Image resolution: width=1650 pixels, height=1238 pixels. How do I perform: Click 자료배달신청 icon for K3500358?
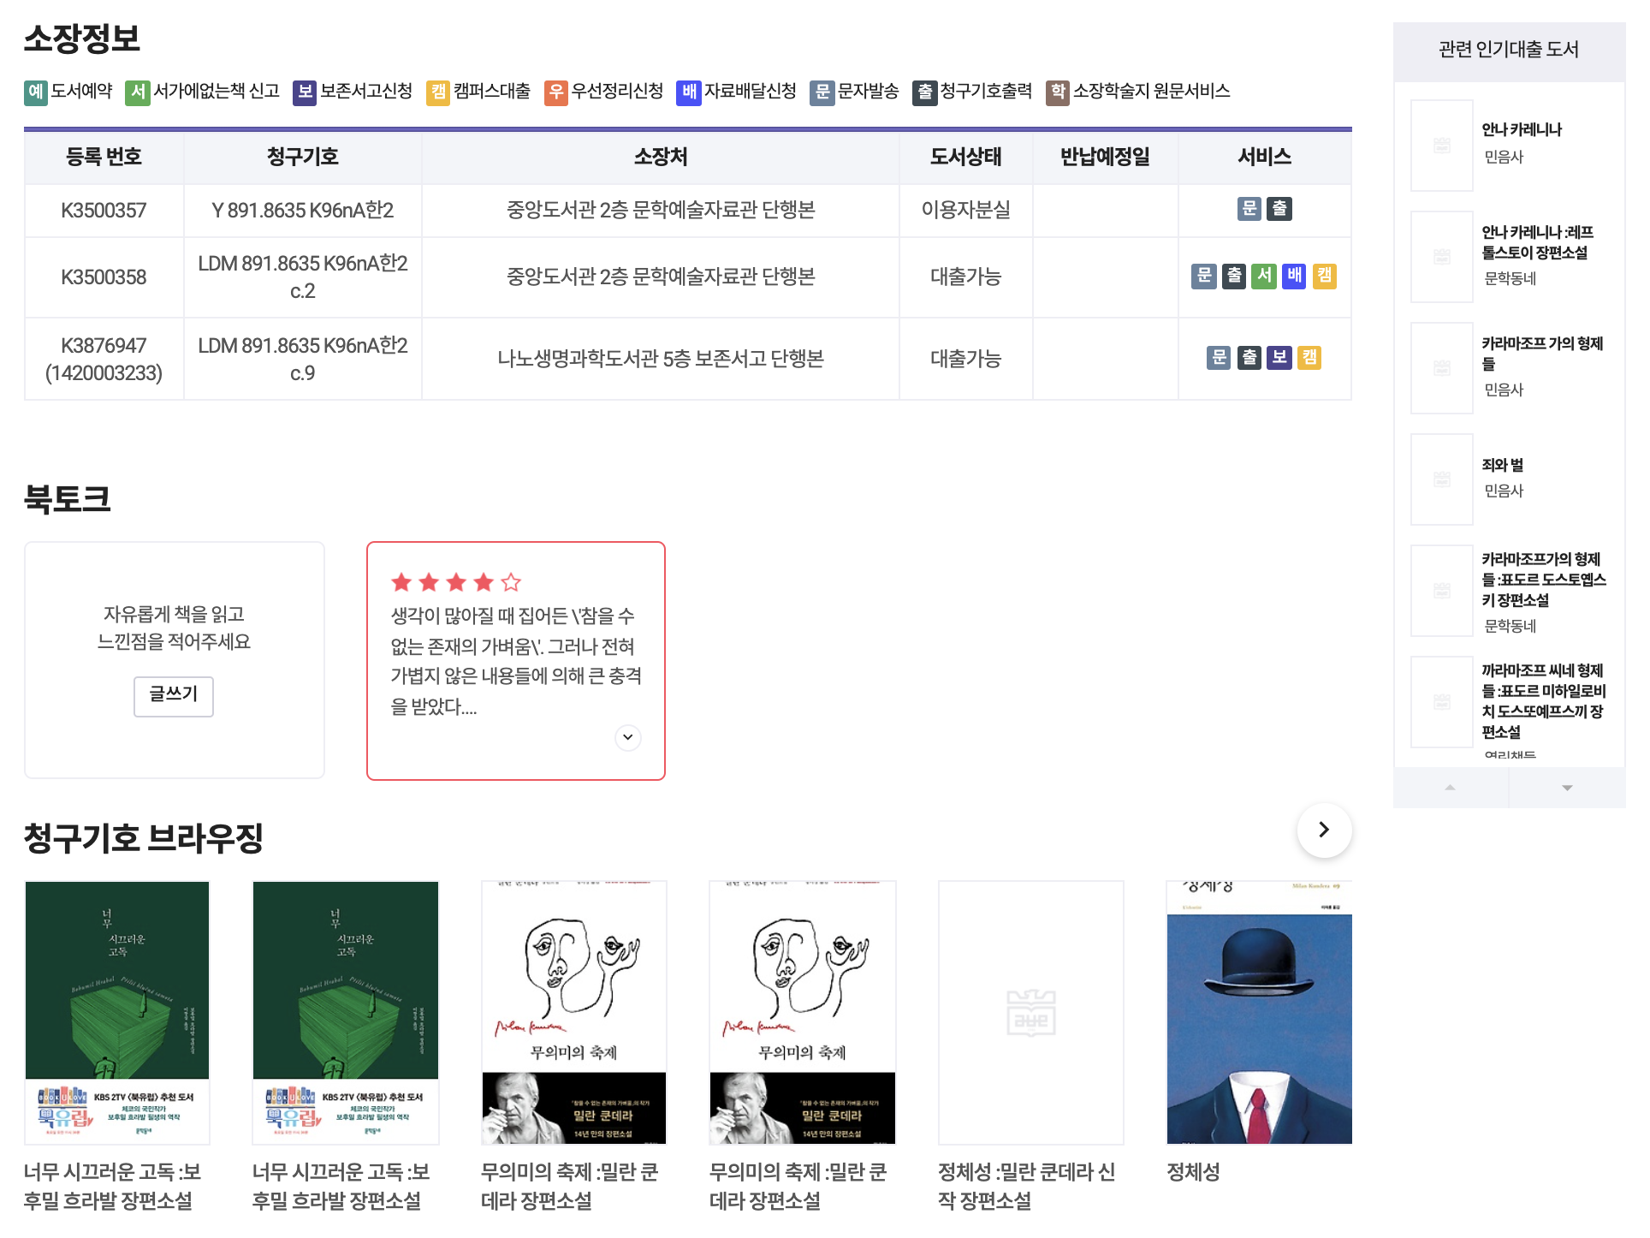[x=1294, y=276]
